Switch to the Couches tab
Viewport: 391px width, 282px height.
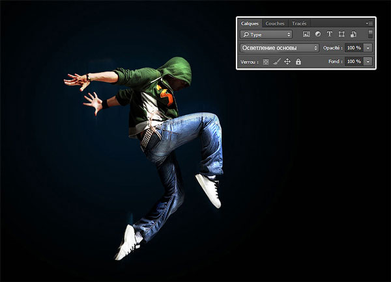pyautogui.click(x=275, y=23)
